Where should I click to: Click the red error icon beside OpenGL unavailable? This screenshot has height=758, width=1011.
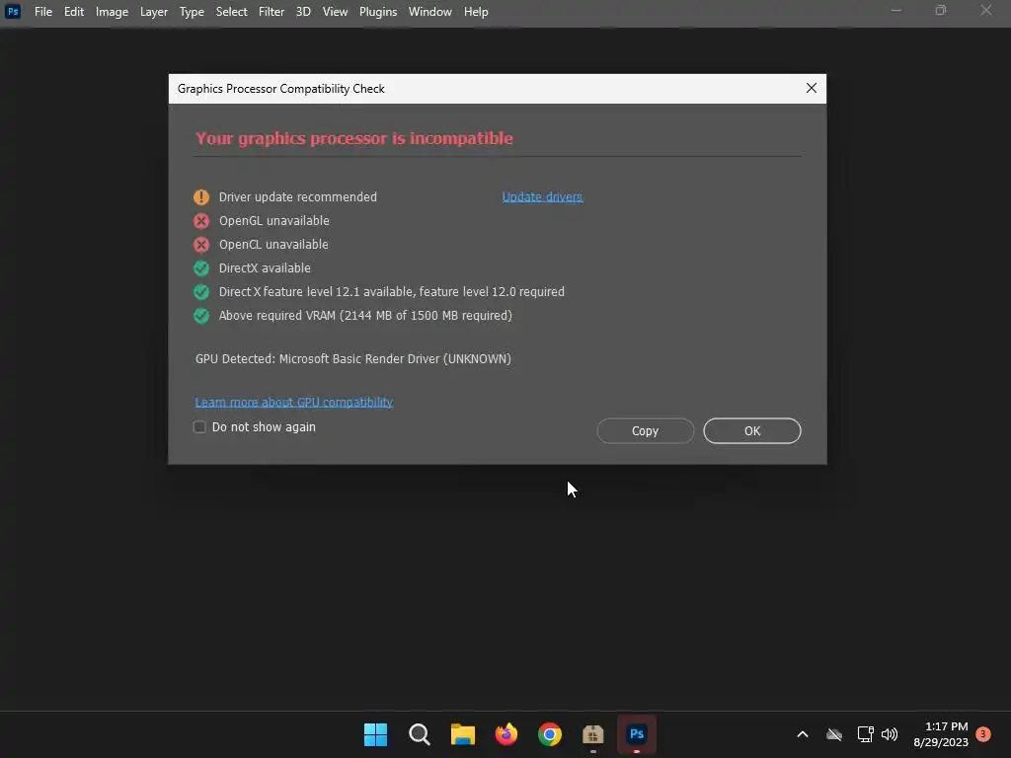(201, 221)
